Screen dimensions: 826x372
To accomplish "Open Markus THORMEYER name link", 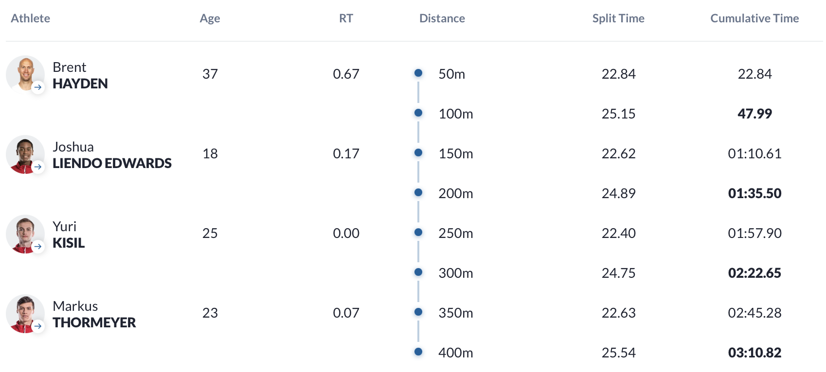I will tap(94, 314).
